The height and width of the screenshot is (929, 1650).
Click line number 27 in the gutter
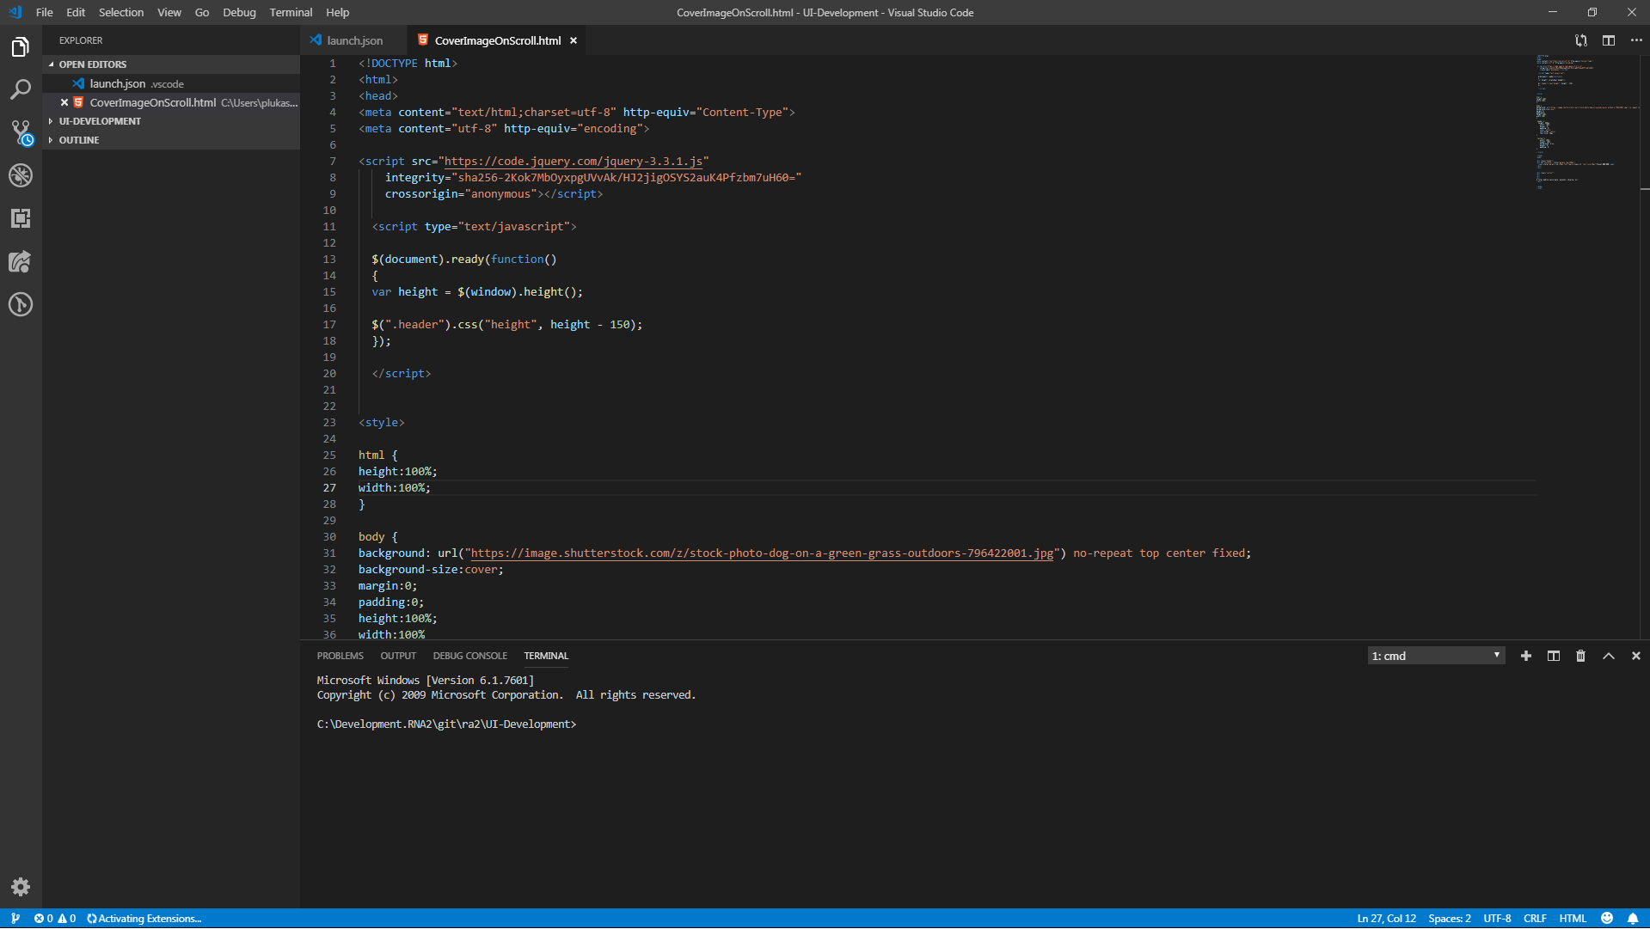[x=329, y=487]
